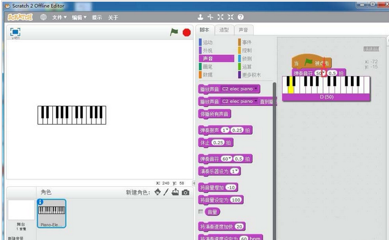
Task: Upload sprite from file
Action: point(175,192)
